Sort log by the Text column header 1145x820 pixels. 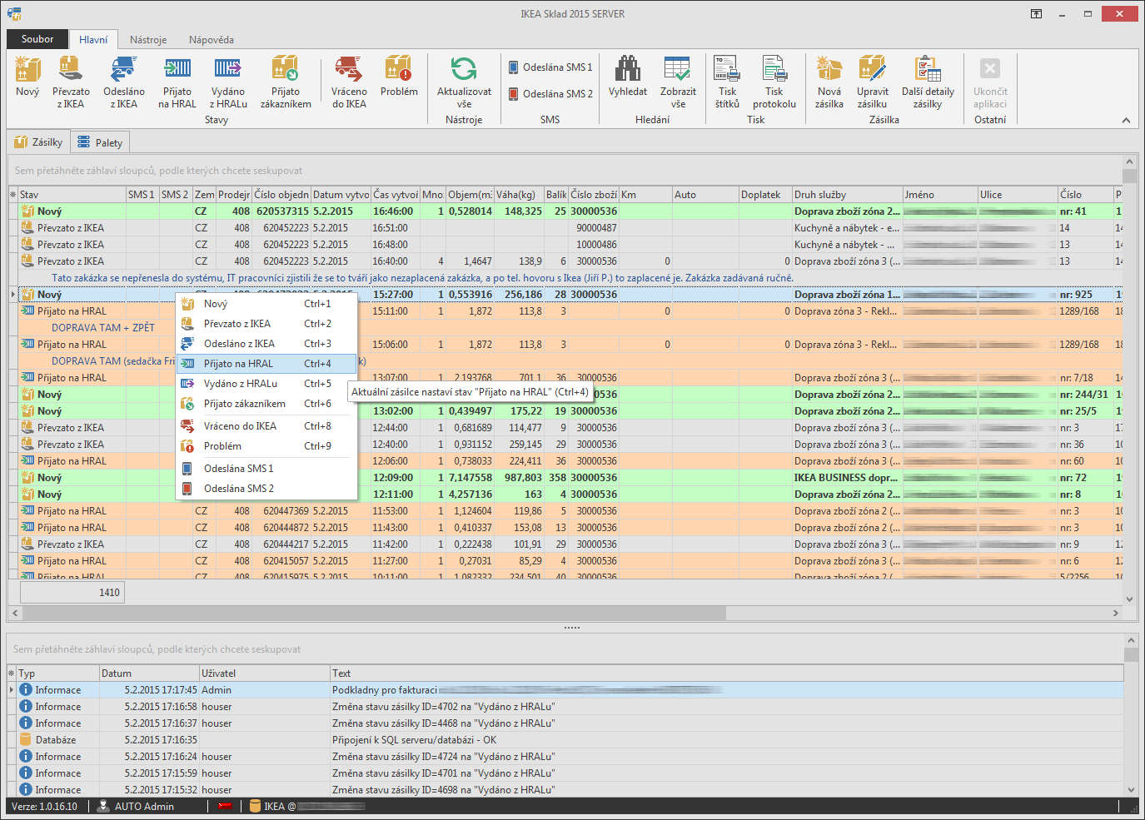coord(726,673)
